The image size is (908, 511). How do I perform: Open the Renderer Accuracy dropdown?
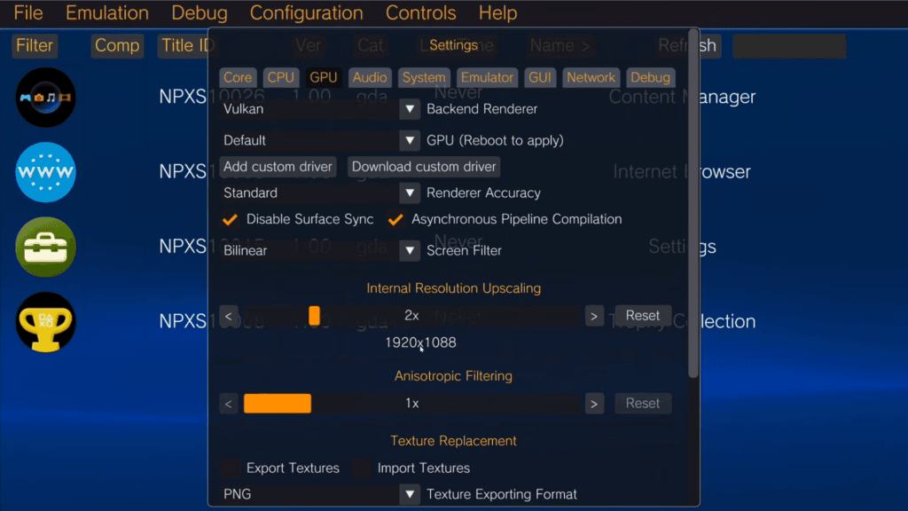pyautogui.click(x=409, y=193)
